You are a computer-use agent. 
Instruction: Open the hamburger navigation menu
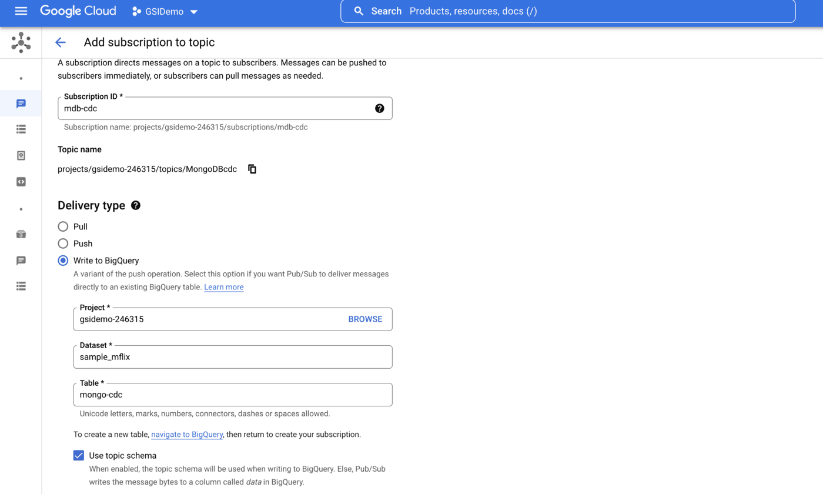tap(21, 11)
